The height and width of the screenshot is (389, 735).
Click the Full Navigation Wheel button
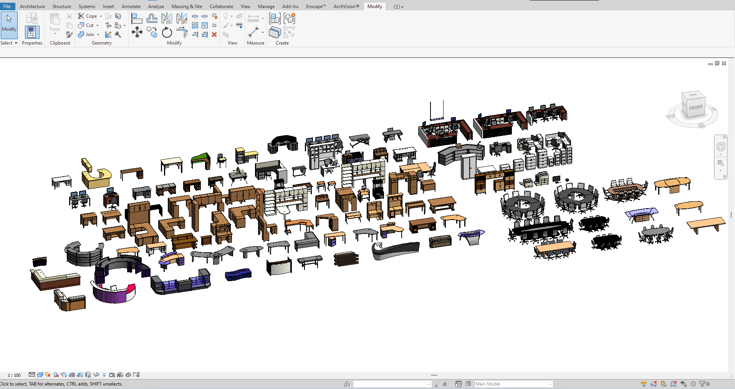721,147
